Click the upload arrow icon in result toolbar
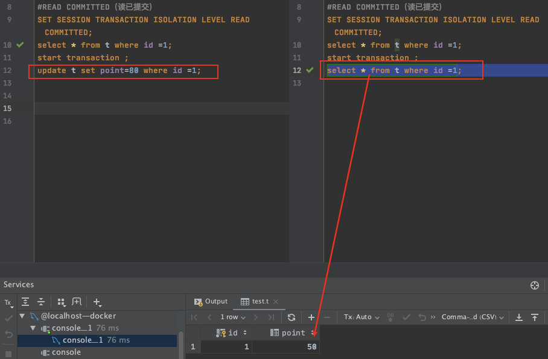Image resolution: width=548 pixels, height=359 pixels. [535, 317]
